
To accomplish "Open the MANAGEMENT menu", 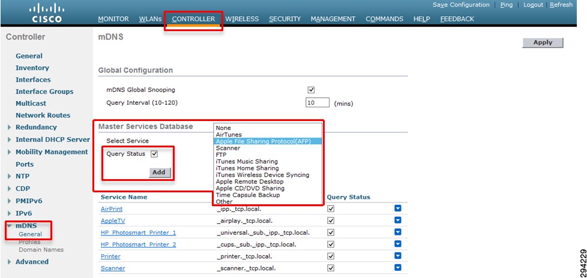I will click(333, 19).
